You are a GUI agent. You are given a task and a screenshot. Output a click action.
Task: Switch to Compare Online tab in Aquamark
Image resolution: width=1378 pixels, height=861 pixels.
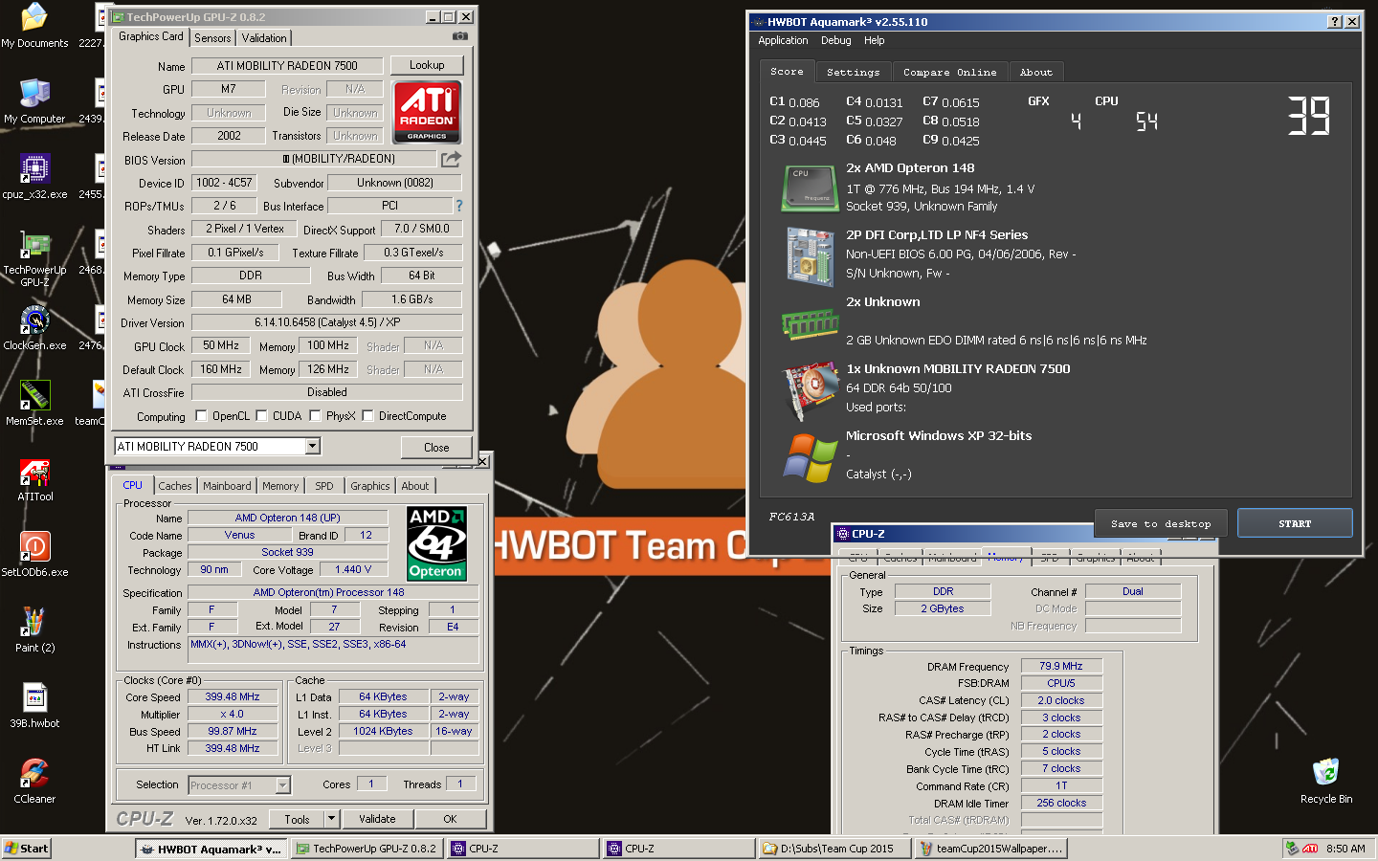[949, 73]
